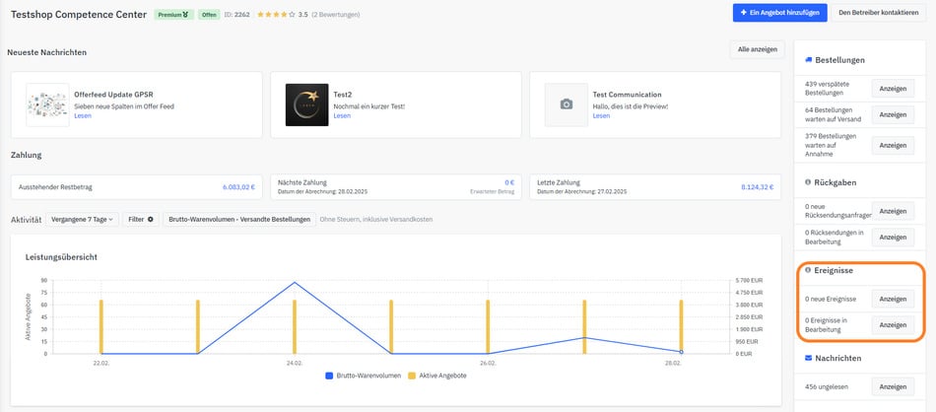Toggle the Aktive Angebote legend swatch
The width and height of the screenshot is (936, 412).
pyautogui.click(x=412, y=377)
